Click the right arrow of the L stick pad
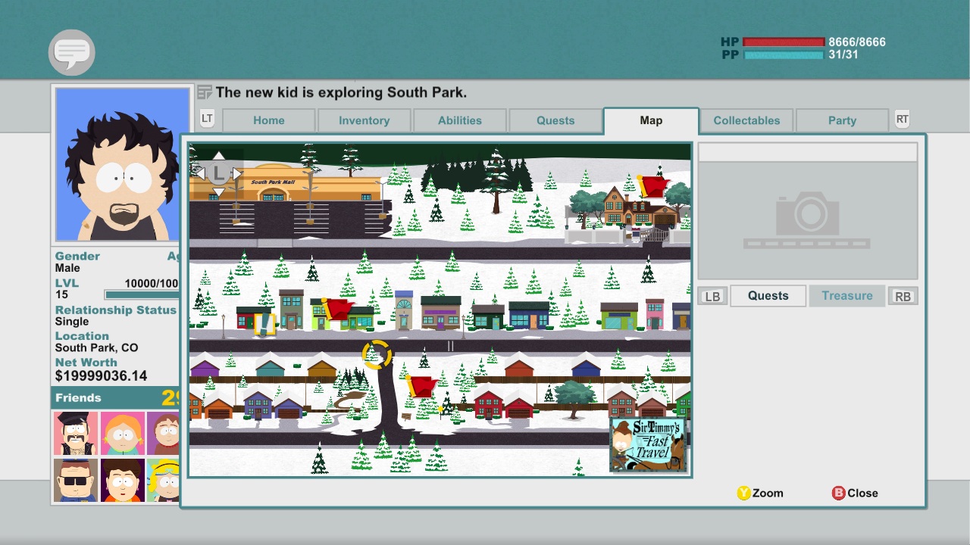The height and width of the screenshot is (545, 970). (x=237, y=173)
